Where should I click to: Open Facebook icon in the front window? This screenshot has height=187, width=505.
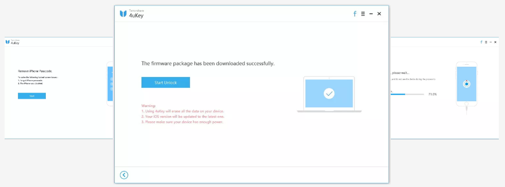[355, 14]
